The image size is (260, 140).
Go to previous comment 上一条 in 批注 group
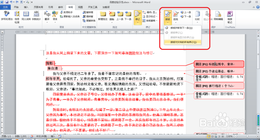(120, 16)
